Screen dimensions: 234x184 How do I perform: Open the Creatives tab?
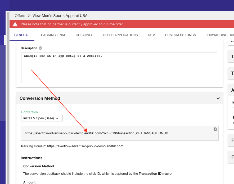[84, 35]
